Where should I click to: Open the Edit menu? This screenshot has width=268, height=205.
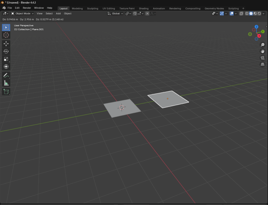click(x=17, y=8)
